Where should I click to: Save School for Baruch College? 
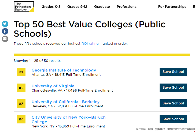[x=173, y=119]
